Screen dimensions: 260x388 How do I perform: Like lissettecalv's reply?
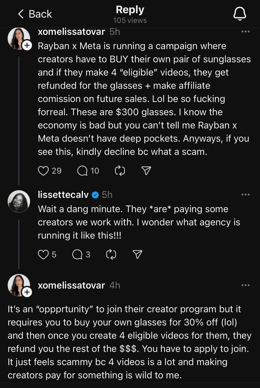click(43, 255)
